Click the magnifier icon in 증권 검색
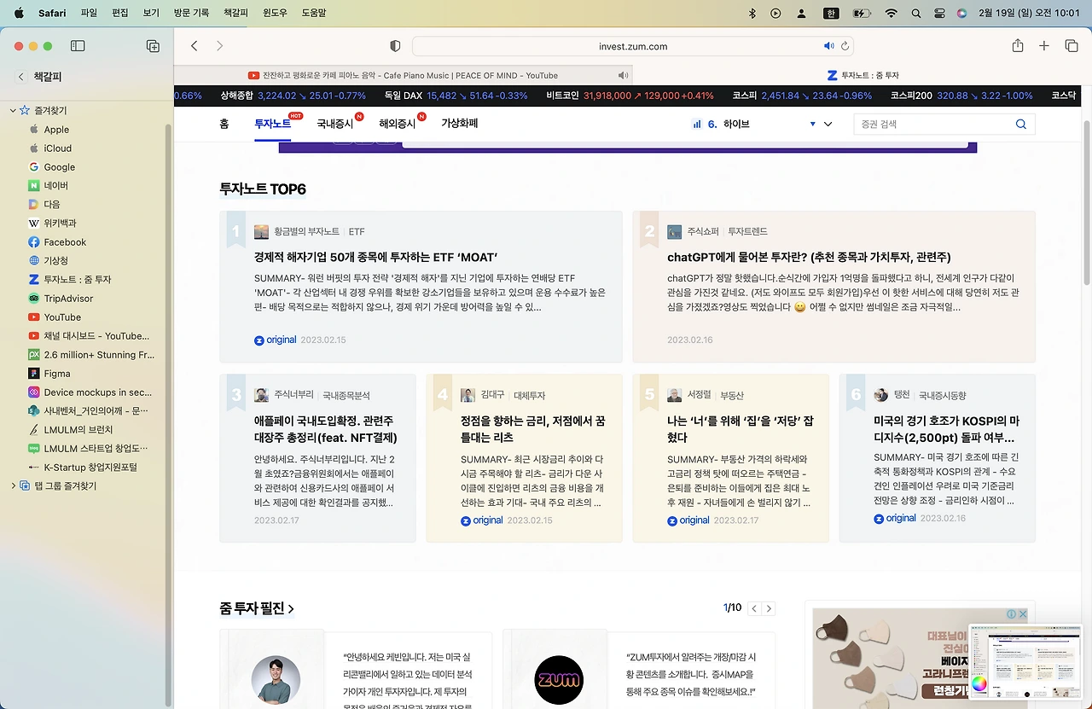Viewport: 1092px width, 709px height. [x=1021, y=125]
